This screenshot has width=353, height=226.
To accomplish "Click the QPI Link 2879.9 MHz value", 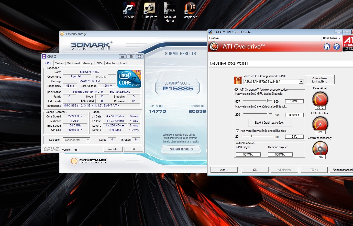I will click(75, 130).
